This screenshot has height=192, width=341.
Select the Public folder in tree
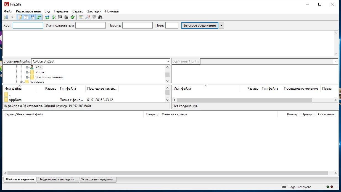(40, 72)
